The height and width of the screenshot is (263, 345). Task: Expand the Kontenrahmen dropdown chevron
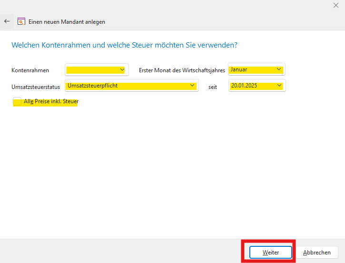pyautogui.click(x=122, y=70)
